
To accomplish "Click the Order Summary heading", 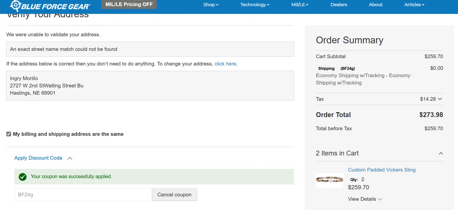I will point(349,40).
